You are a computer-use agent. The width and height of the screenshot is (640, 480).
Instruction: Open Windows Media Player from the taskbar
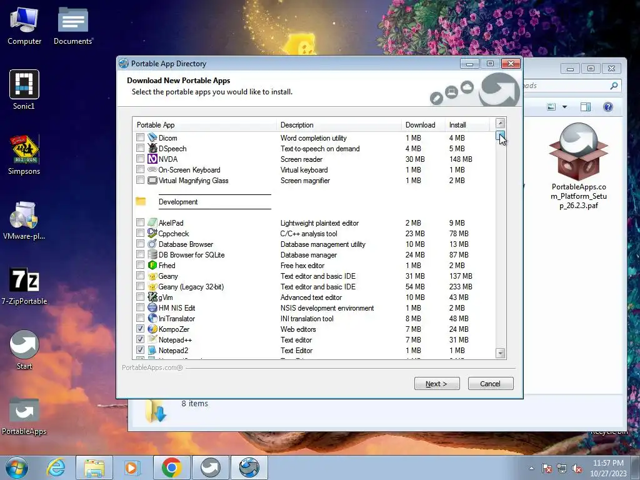132,467
